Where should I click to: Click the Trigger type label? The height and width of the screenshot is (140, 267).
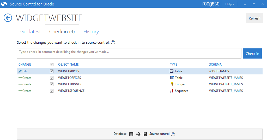pos(180,84)
